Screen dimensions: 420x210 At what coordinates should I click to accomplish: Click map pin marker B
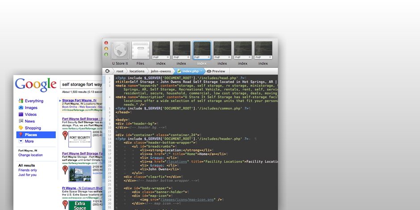[x=65, y=170]
